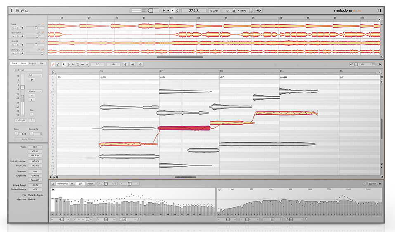Screen dimensions: 395x232
Task: Switch to the Project tab
Action: coord(33,63)
